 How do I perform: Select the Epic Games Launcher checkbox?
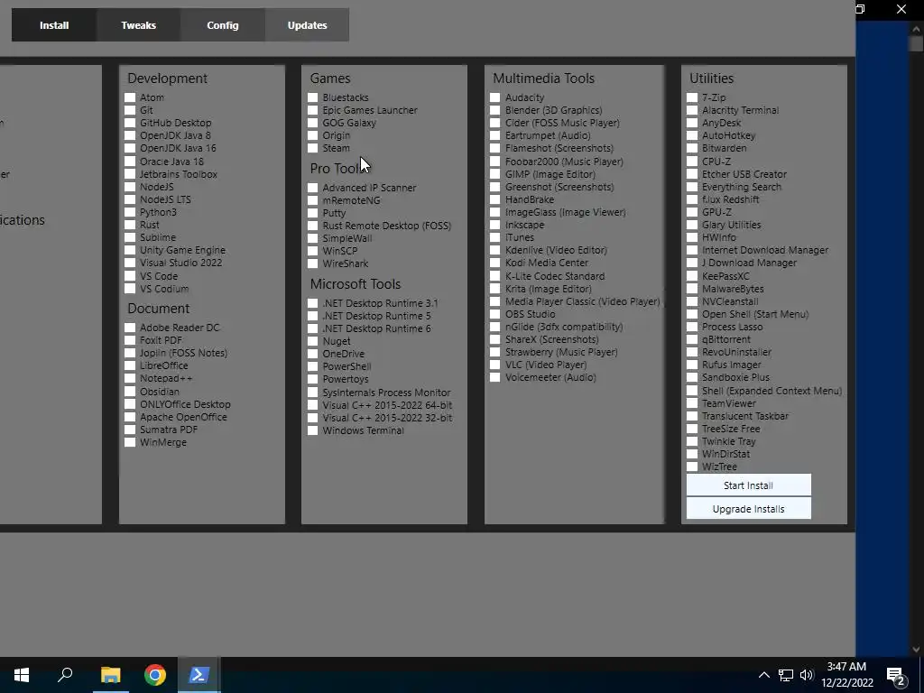click(x=313, y=110)
